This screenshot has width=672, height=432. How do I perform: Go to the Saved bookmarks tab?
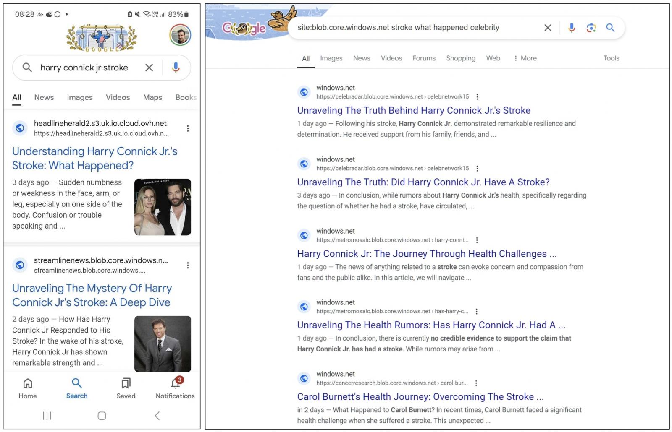click(x=126, y=388)
